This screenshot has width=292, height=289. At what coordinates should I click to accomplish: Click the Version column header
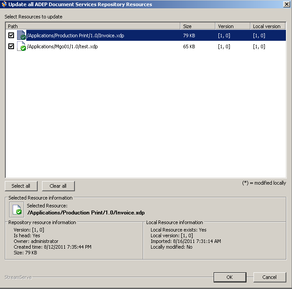[x=232, y=26]
